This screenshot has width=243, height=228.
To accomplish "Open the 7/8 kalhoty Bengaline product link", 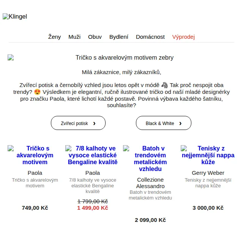I will pyautogui.click(x=93, y=155).
